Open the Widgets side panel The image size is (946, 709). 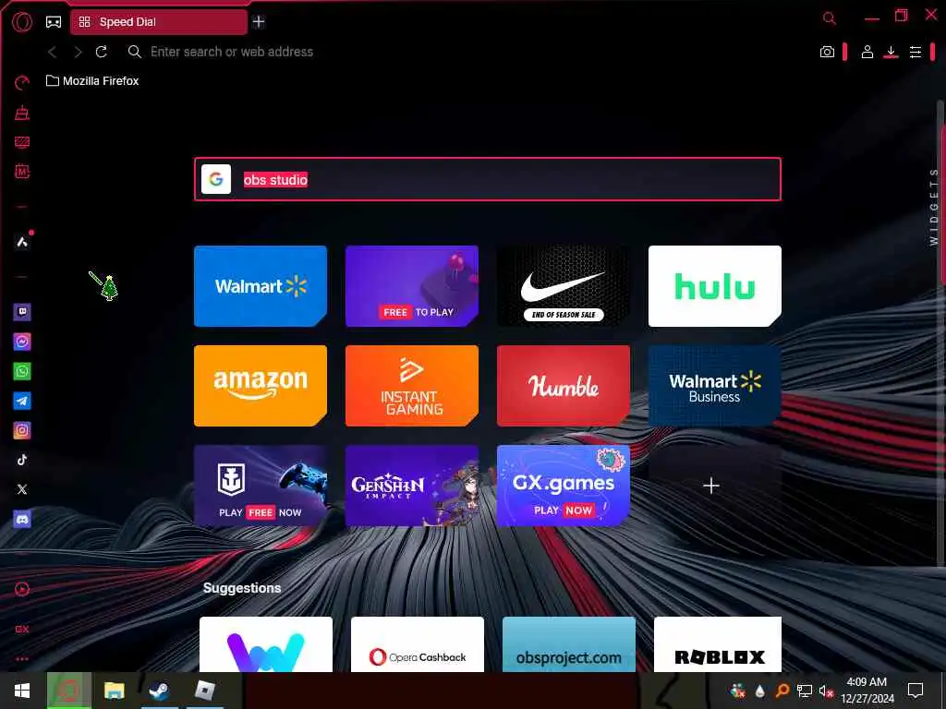point(933,207)
